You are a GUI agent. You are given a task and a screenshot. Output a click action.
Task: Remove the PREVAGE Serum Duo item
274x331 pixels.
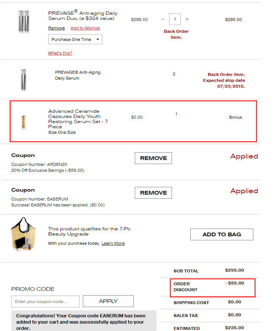point(56,28)
